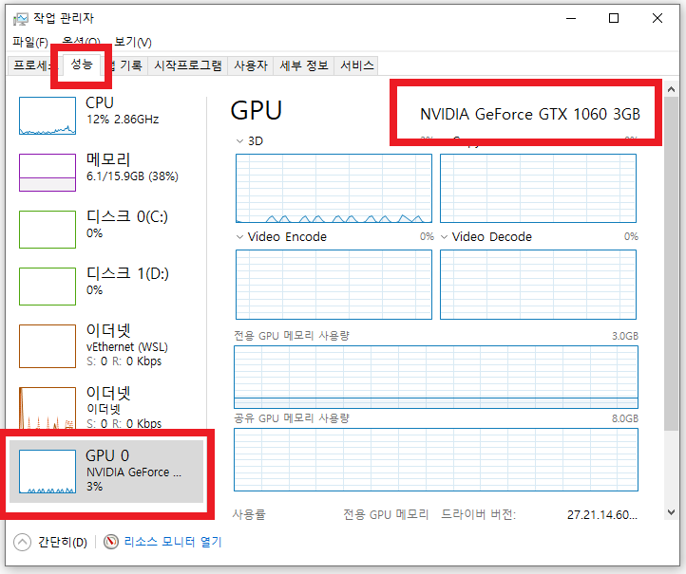
Task: Click the 3D engine usage graph
Action: [x=333, y=188]
